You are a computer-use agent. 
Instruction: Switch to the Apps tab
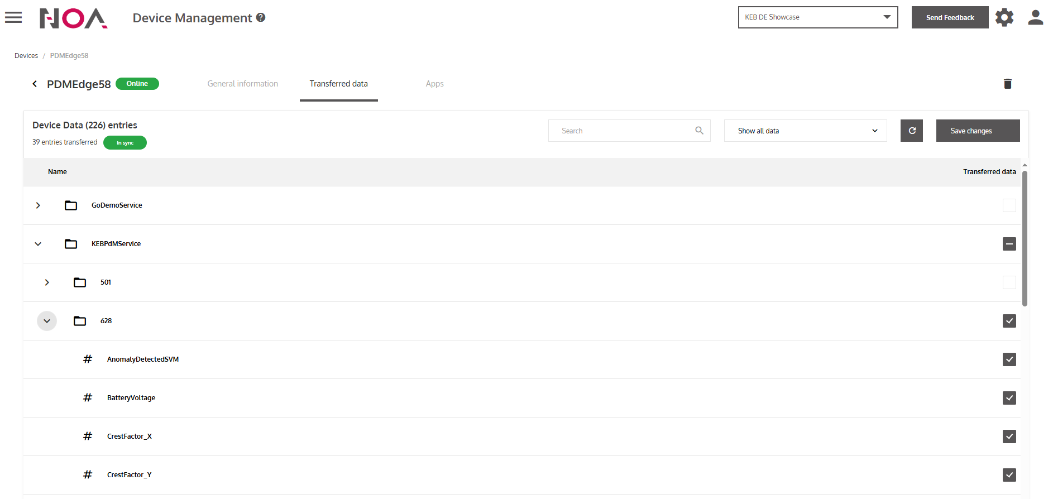[x=434, y=84]
